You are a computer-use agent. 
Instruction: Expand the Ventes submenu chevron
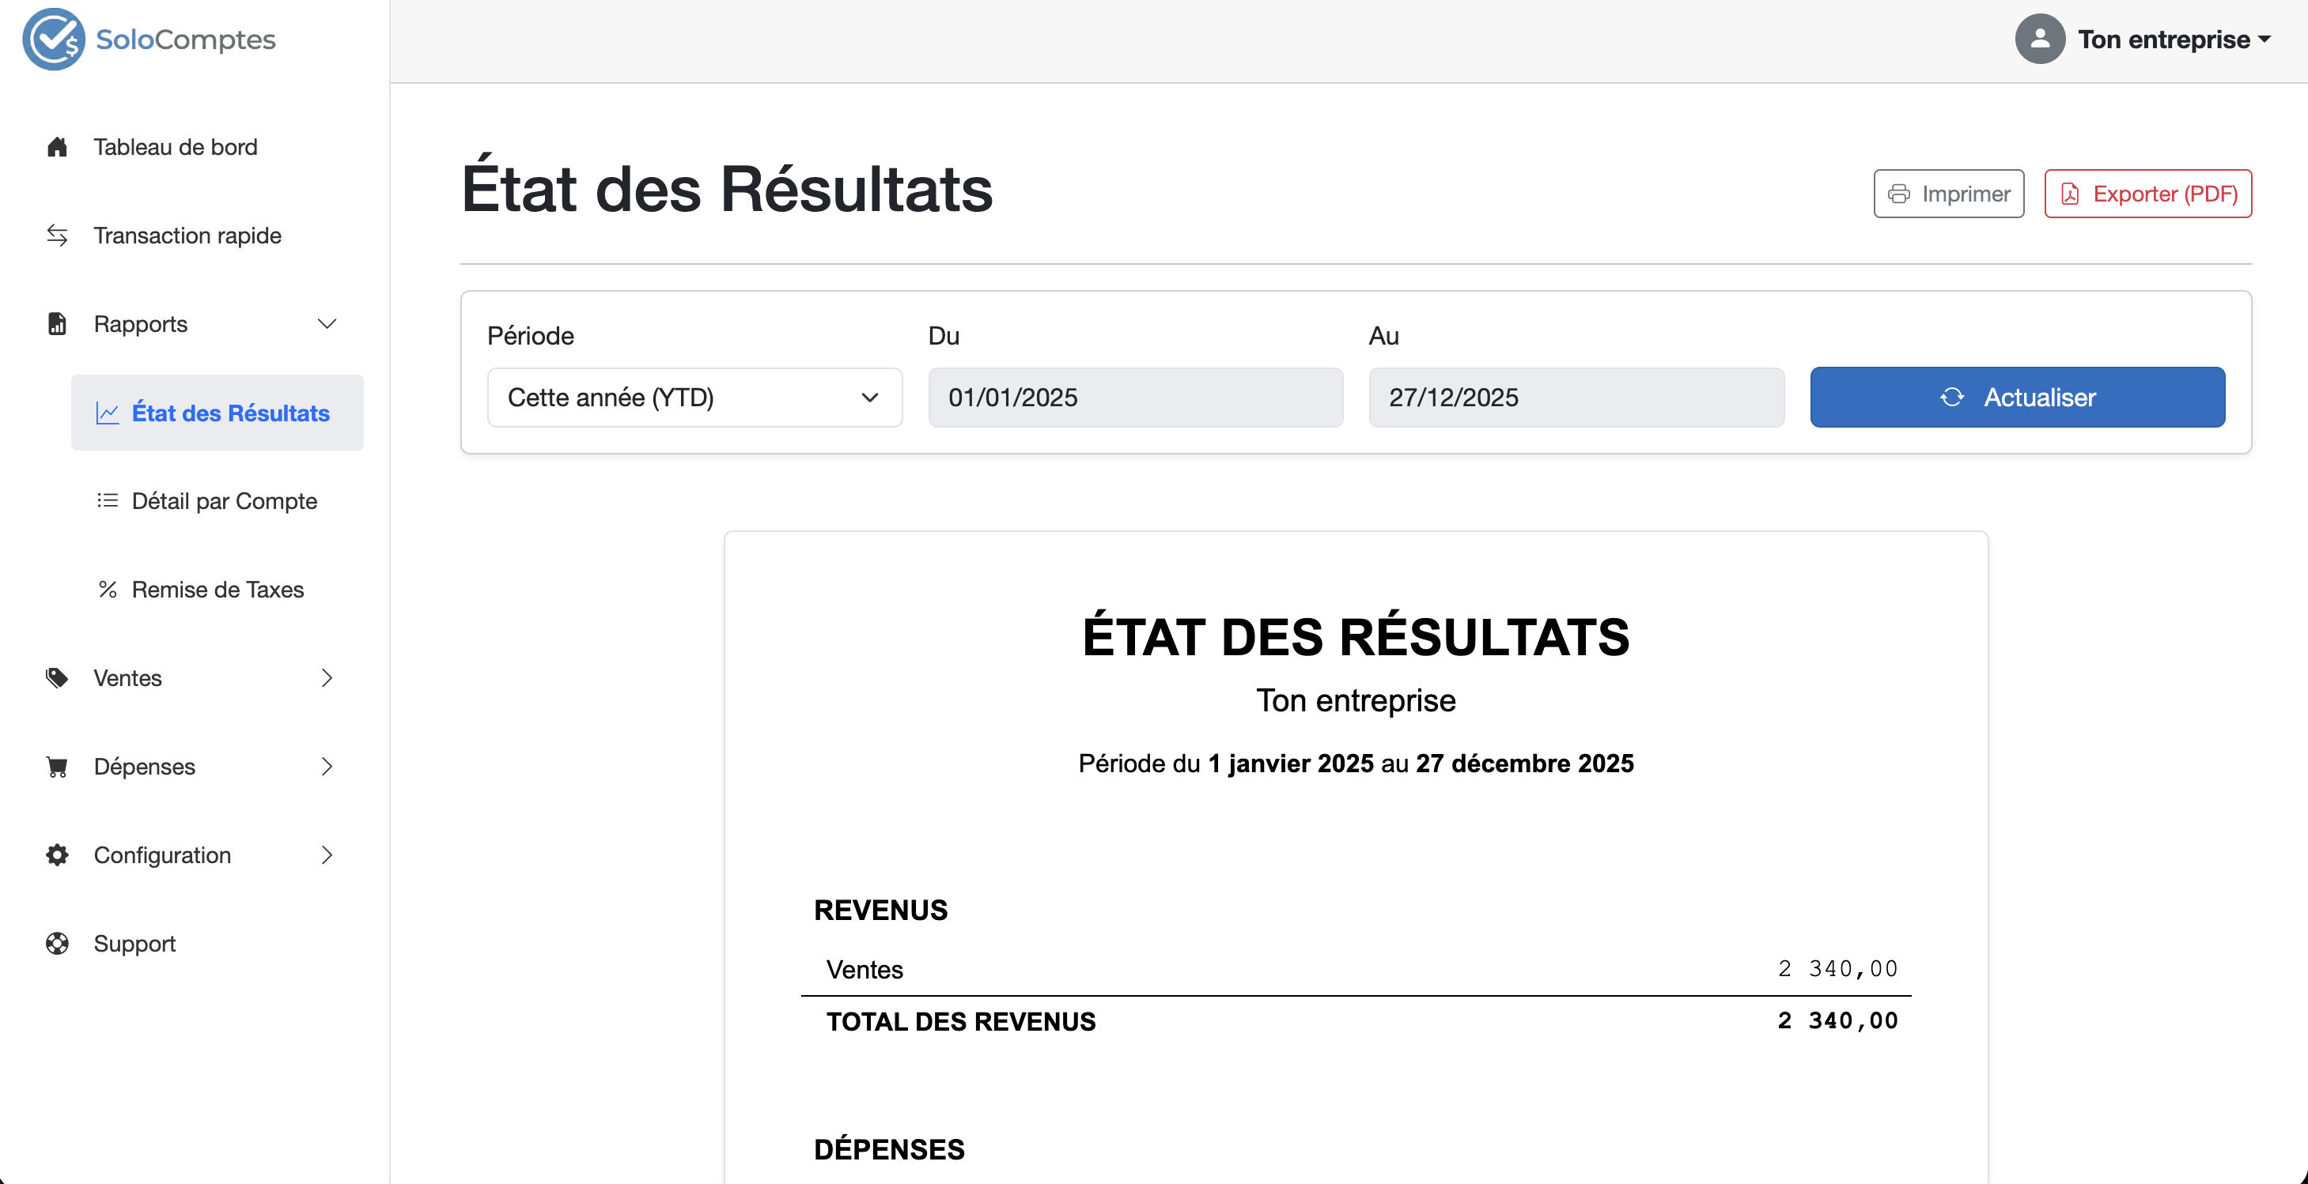coord(327,678)
